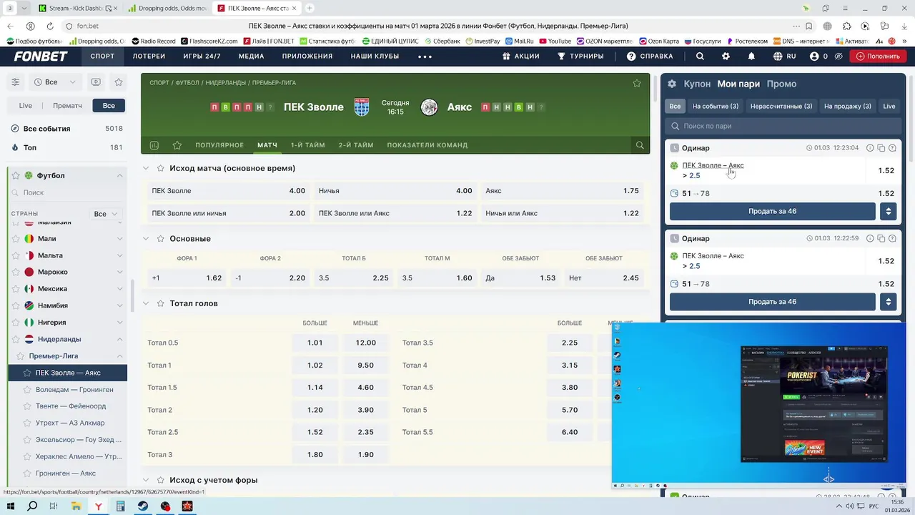Filter my bets by 'Нерассчитанные (3)'
915x515 pixels.
click(781, 106)
